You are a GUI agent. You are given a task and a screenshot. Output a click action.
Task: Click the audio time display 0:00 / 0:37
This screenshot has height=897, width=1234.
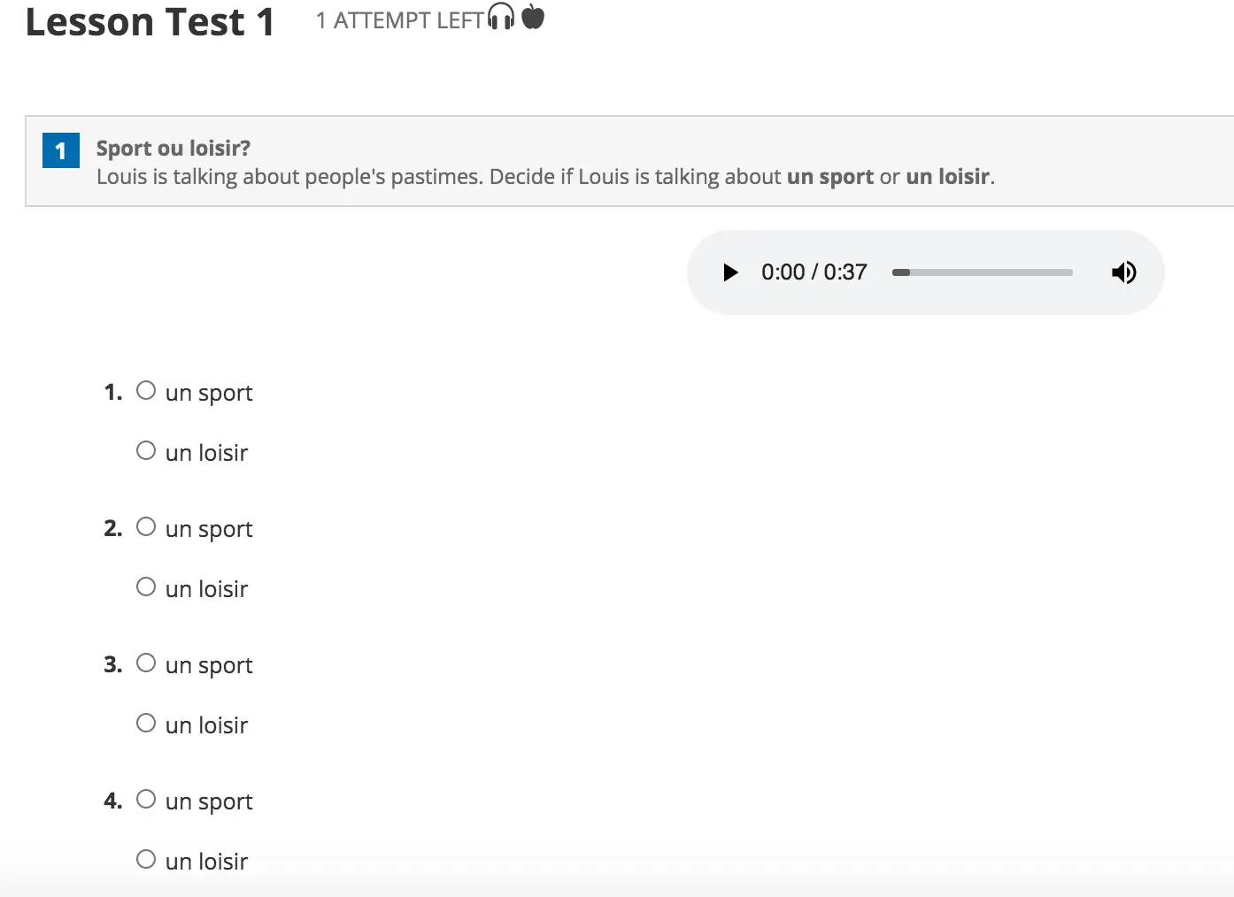pyautogui.click(x=814, y=272)
